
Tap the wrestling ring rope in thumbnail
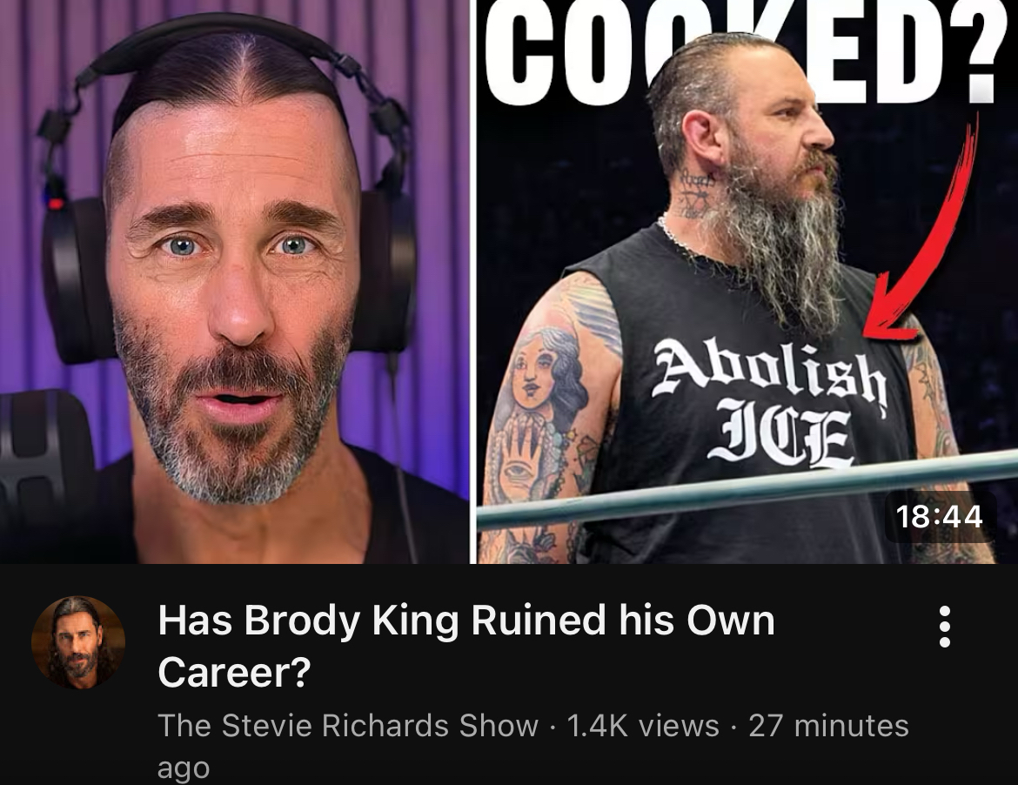click(747, 490)
